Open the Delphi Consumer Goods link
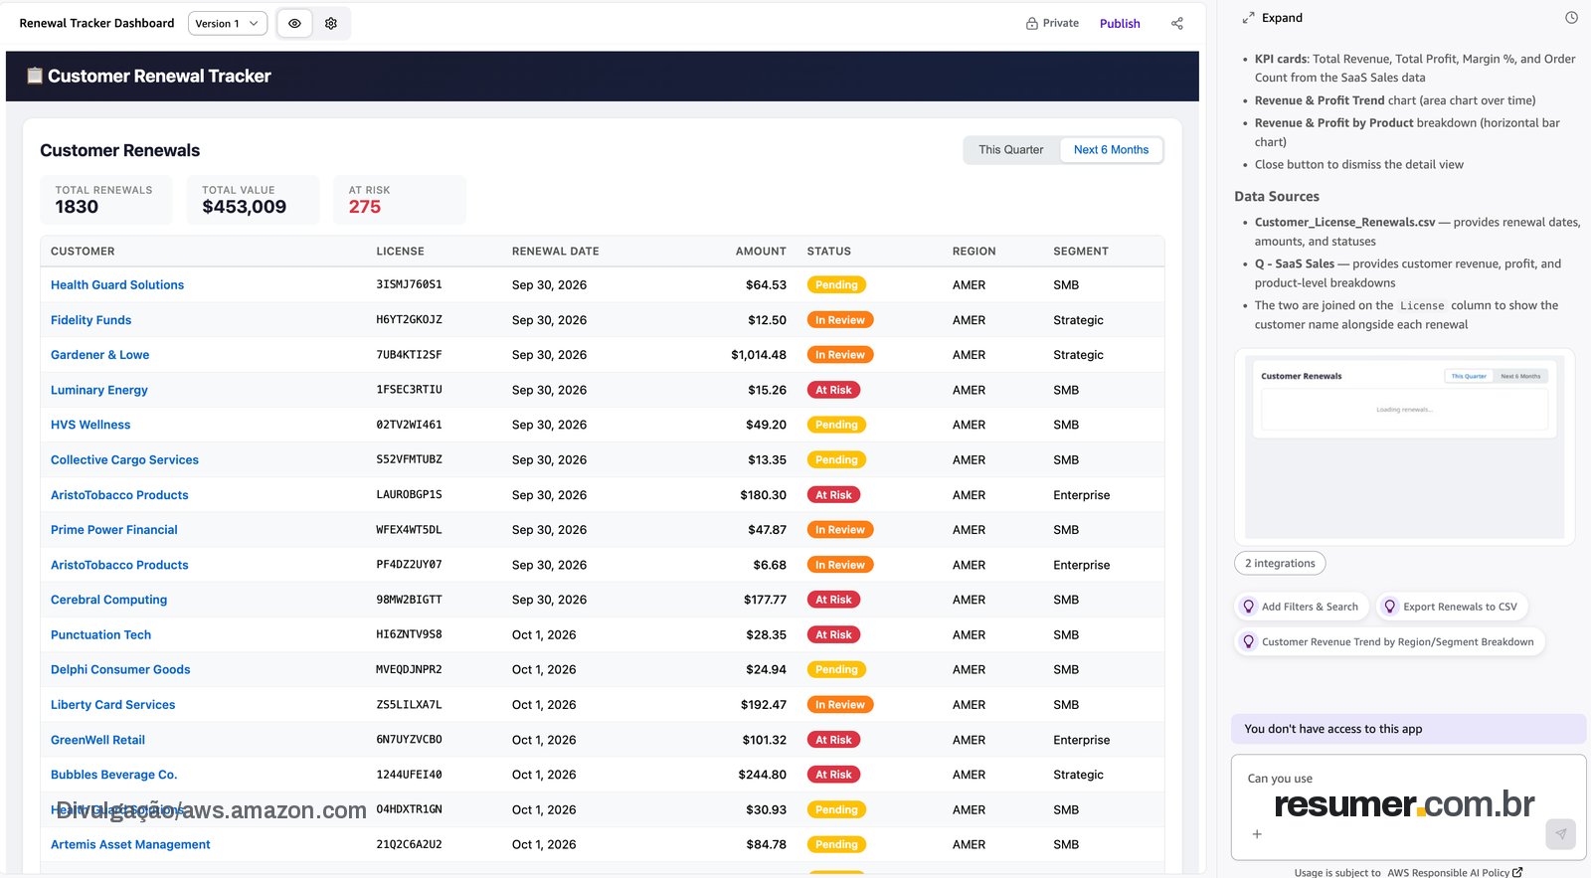Viewport: 1591px width, 878px height. 120,669
